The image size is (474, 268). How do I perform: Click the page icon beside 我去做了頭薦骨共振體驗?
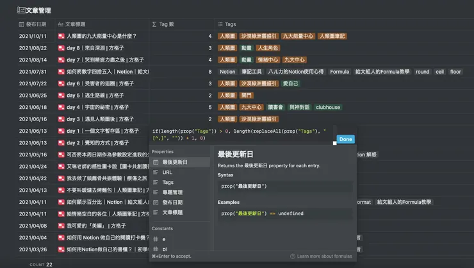[x=61, y=178]
